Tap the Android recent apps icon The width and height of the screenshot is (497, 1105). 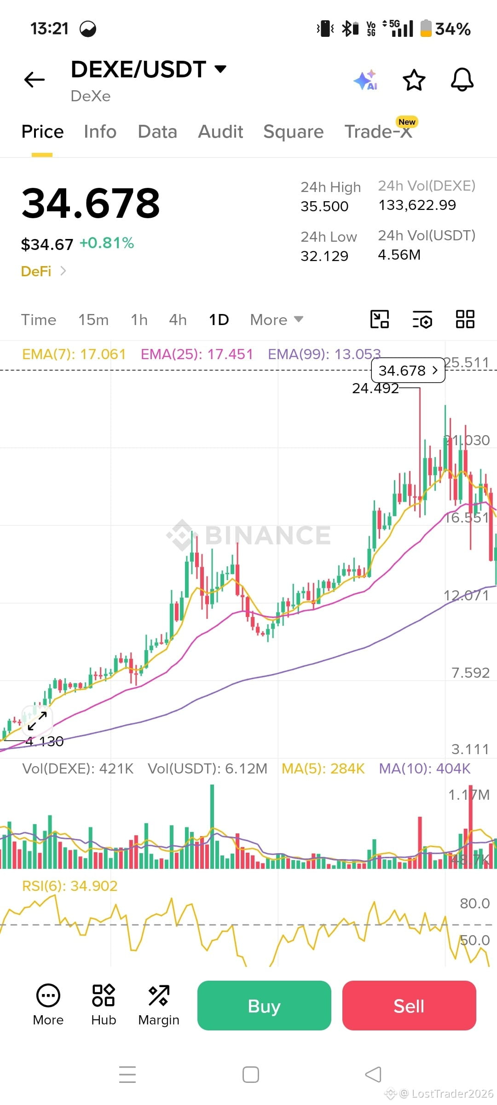[x=127, y=1075]
